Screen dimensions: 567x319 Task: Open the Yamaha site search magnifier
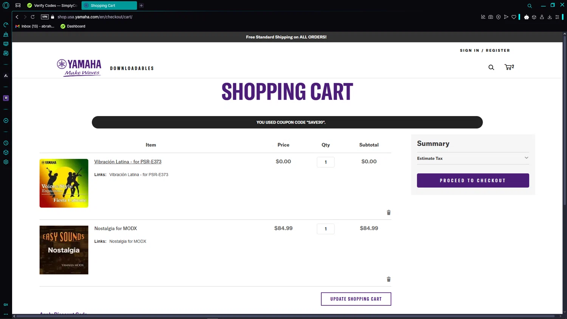pyautogui.click(x=491, y=67)
